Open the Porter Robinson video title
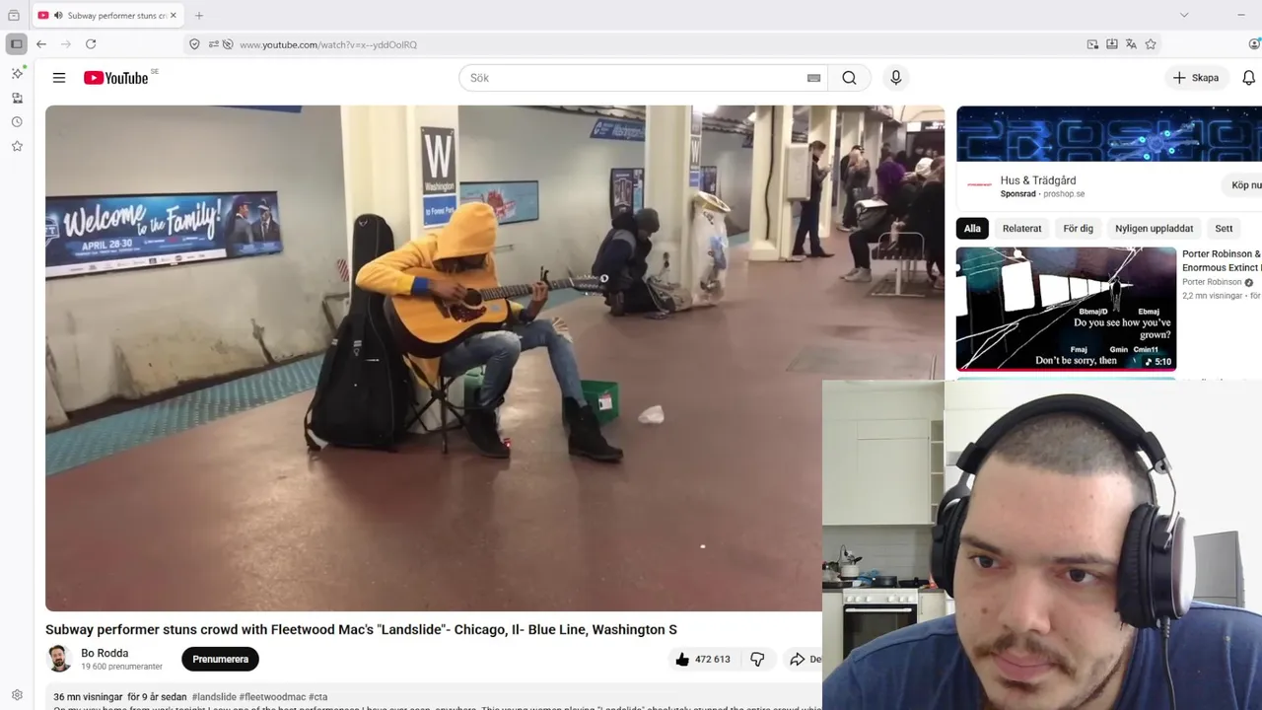This screenshot has width=1262, height=710. tap(1222, 260)
